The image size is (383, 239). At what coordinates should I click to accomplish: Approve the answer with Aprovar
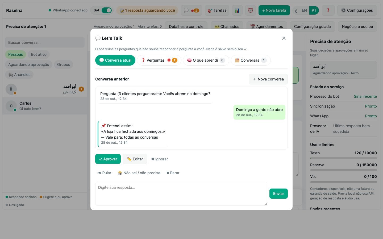point(108,159)
